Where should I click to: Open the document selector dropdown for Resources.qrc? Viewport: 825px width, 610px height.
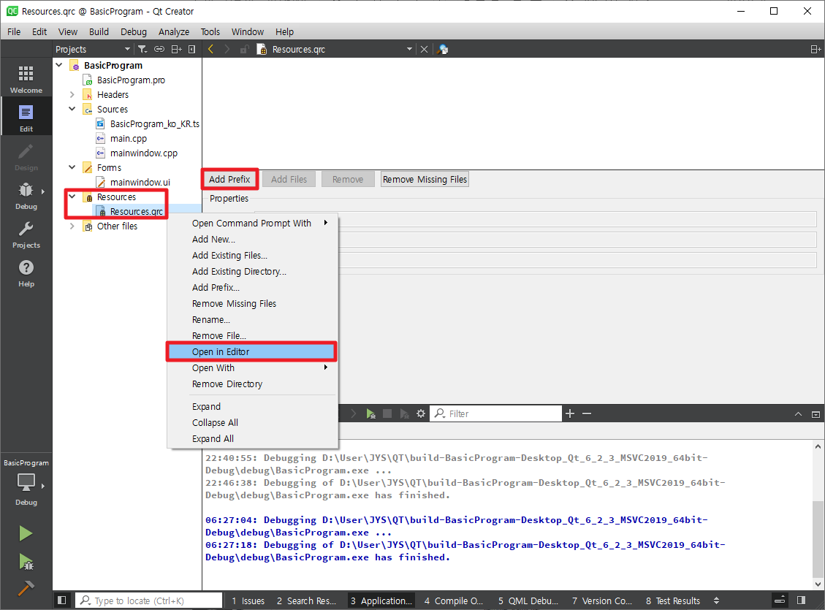409,49
